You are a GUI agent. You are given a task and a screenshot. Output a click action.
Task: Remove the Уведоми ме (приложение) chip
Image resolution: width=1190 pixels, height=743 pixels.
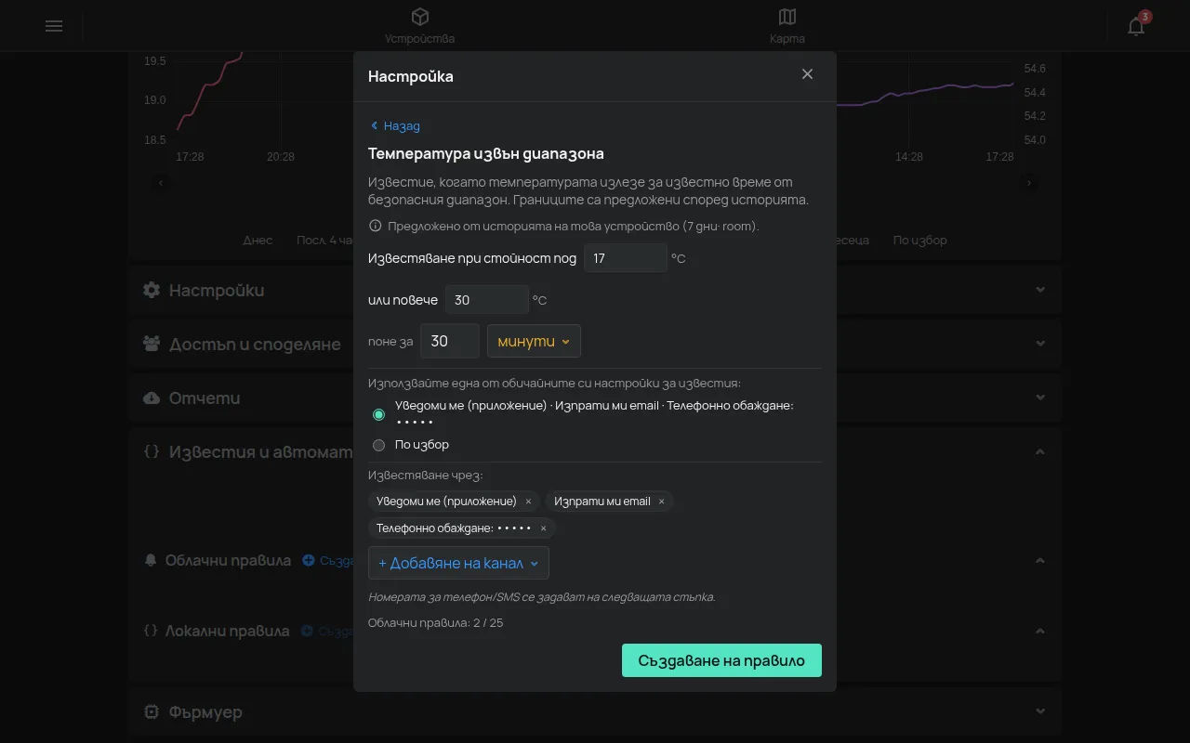coord(528,502)
